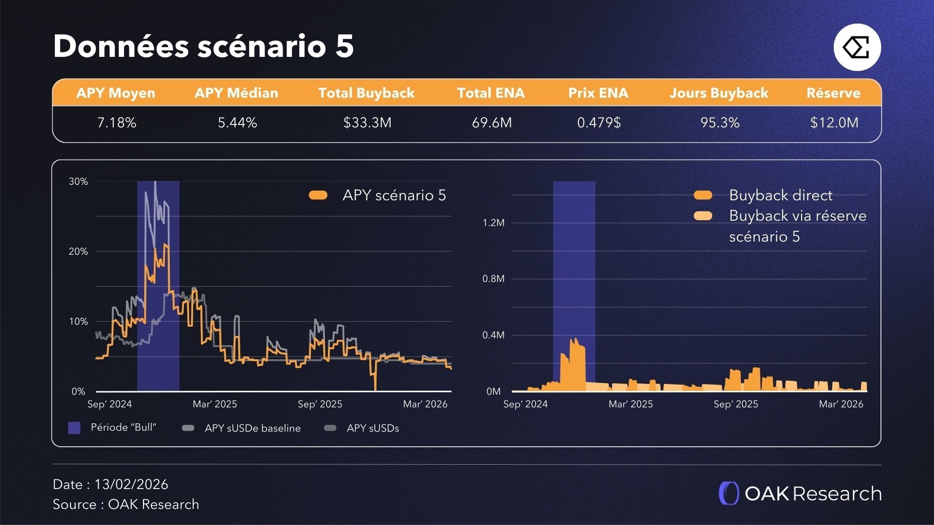
Task: Click the Total Buyback value $33.3M
Action: (x=366, y=123)
